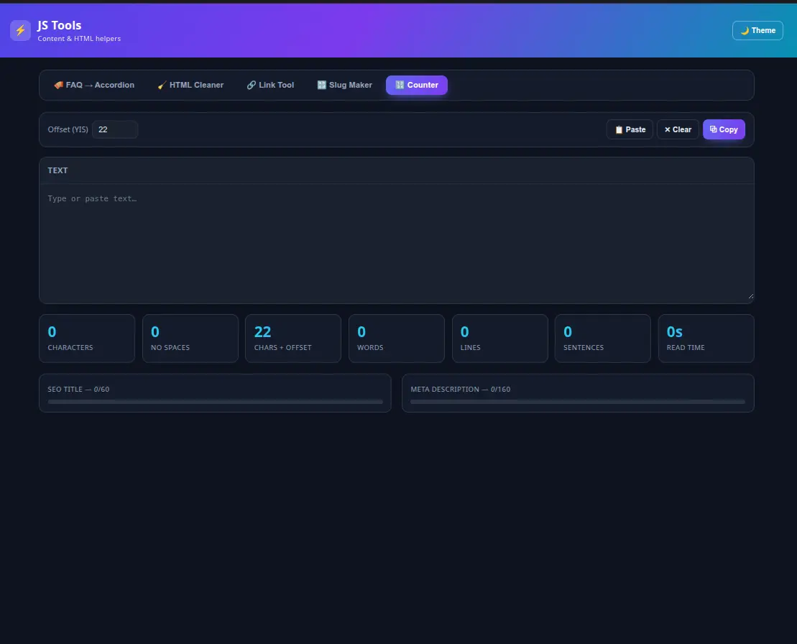797x644 pixels.
Task: Click the 'META DESCRIPTION — 0/160' label
Action: pos(461,390)
